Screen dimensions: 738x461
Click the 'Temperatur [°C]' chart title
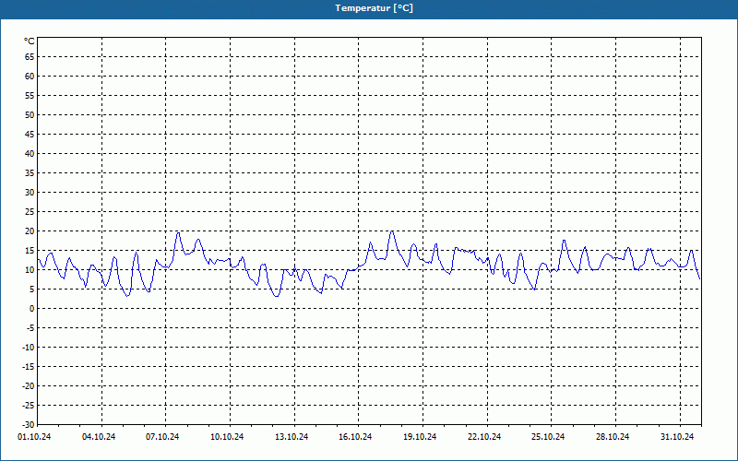click(x=375, y=8)
